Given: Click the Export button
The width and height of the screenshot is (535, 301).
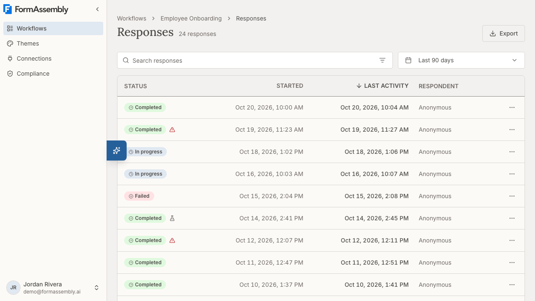Looking at the screenshot, I should click(x=504, y=33).
